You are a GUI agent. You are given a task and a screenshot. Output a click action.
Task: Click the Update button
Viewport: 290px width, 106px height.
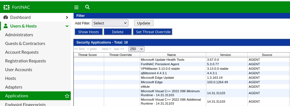pos(144,23)
